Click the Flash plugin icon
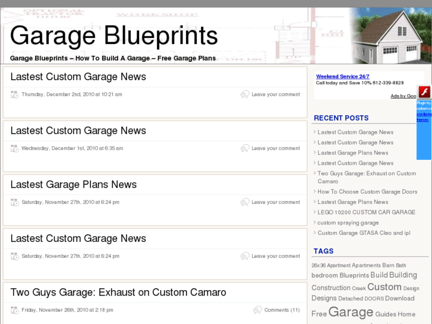This screenshot has height=324, width=432. click(424, 92)
